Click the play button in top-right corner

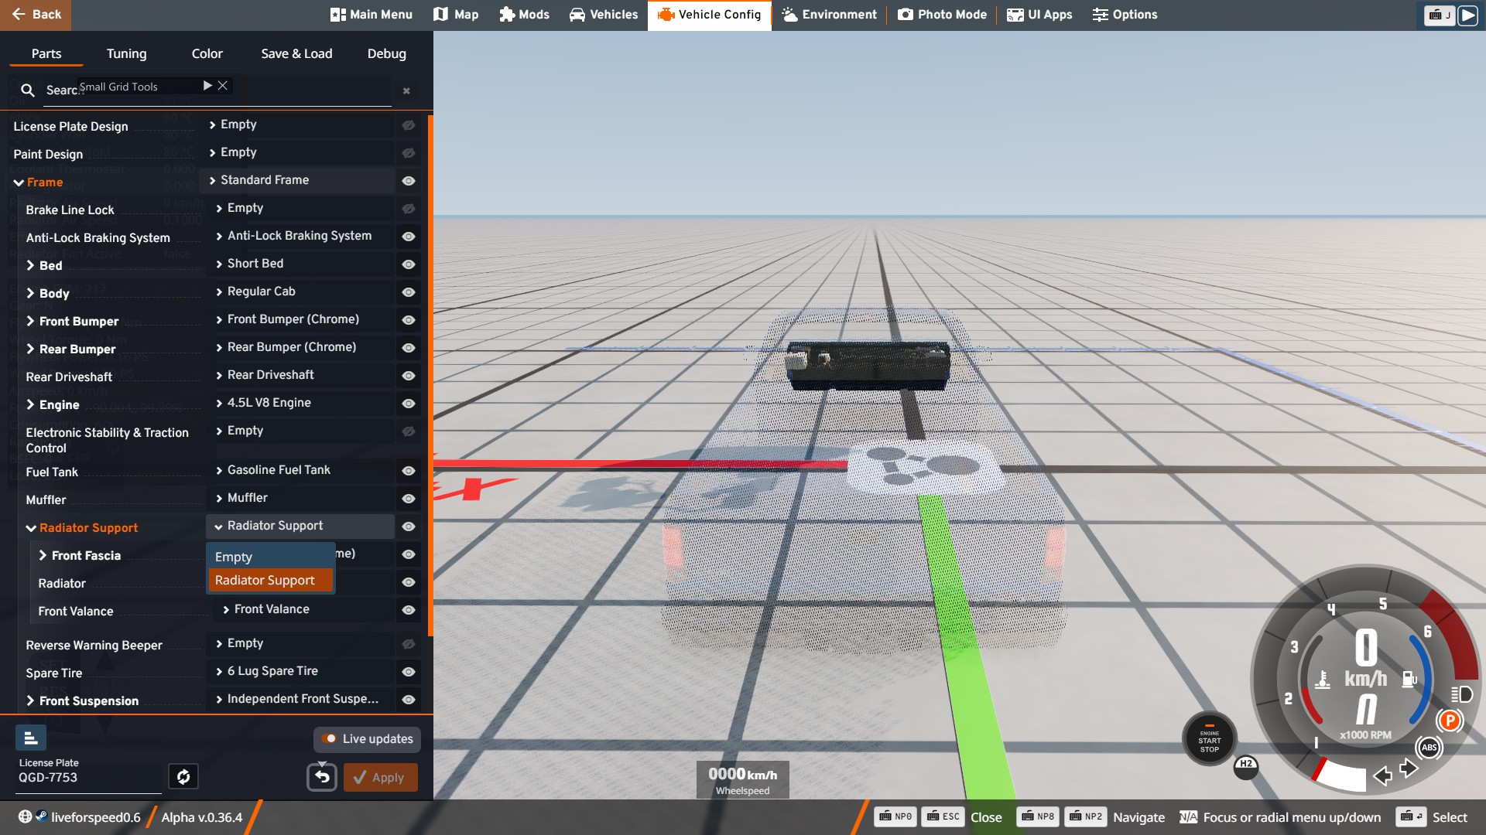click(1467, 15)
